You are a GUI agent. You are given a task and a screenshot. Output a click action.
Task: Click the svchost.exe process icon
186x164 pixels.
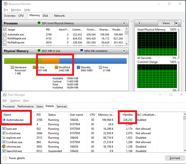(x=4, y=133)
